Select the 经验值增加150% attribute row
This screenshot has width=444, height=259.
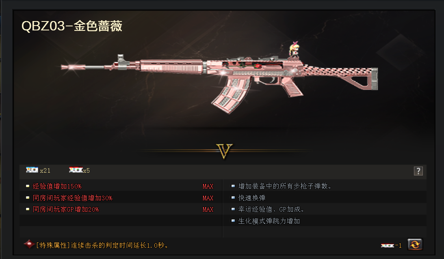[x=121, y=186]
